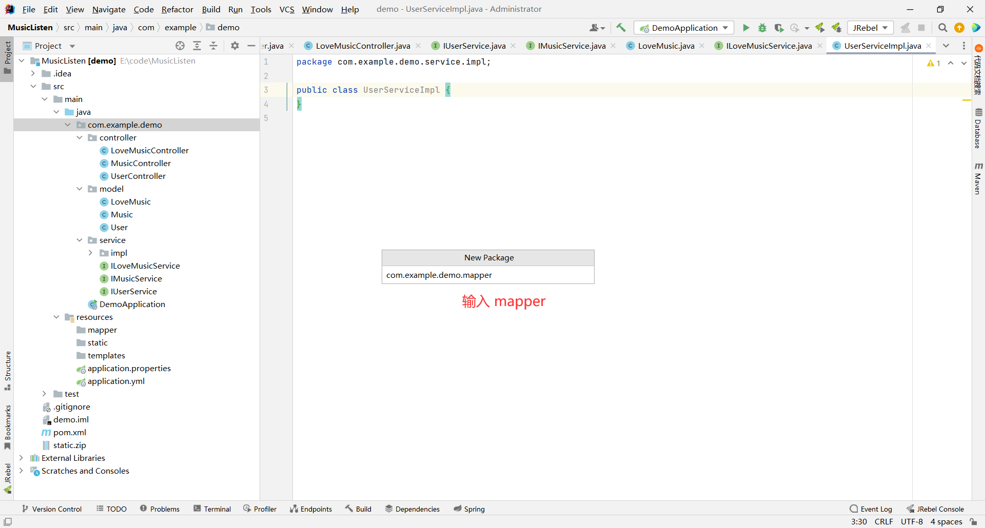Expand the test folder
Image resolution: width=985 pixels, height=528 pixels.
[x=45, y=394]
